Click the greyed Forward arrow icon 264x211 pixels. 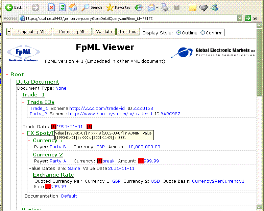click(x=35, y=7)
